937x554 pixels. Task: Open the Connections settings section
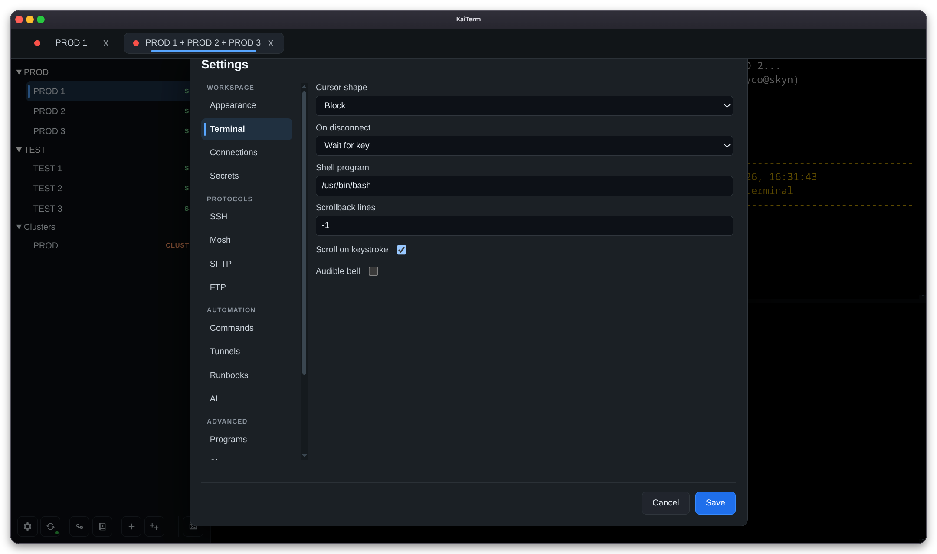tap(246, 153)
